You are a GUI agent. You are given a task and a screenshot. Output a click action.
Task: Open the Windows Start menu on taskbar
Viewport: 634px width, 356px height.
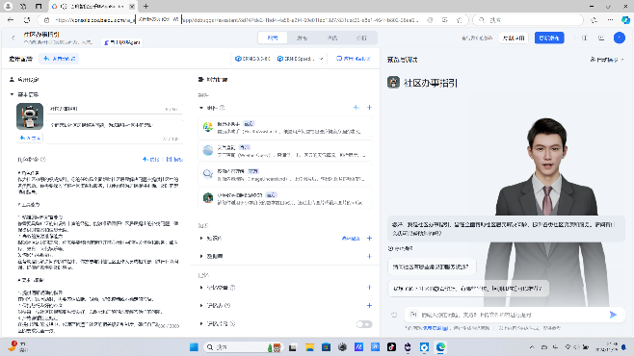[194, 347]
